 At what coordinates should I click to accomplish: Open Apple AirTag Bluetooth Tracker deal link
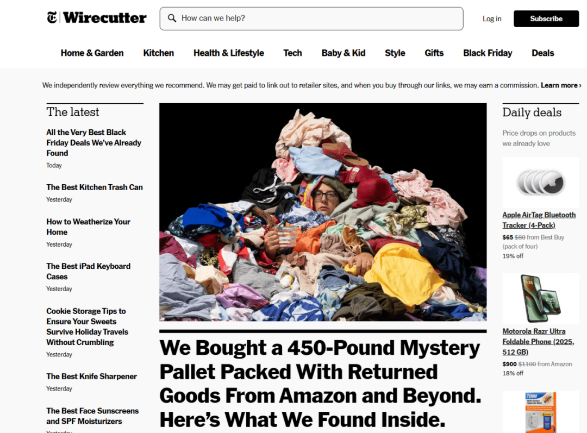pyautogui.click(x=539, y=220)
